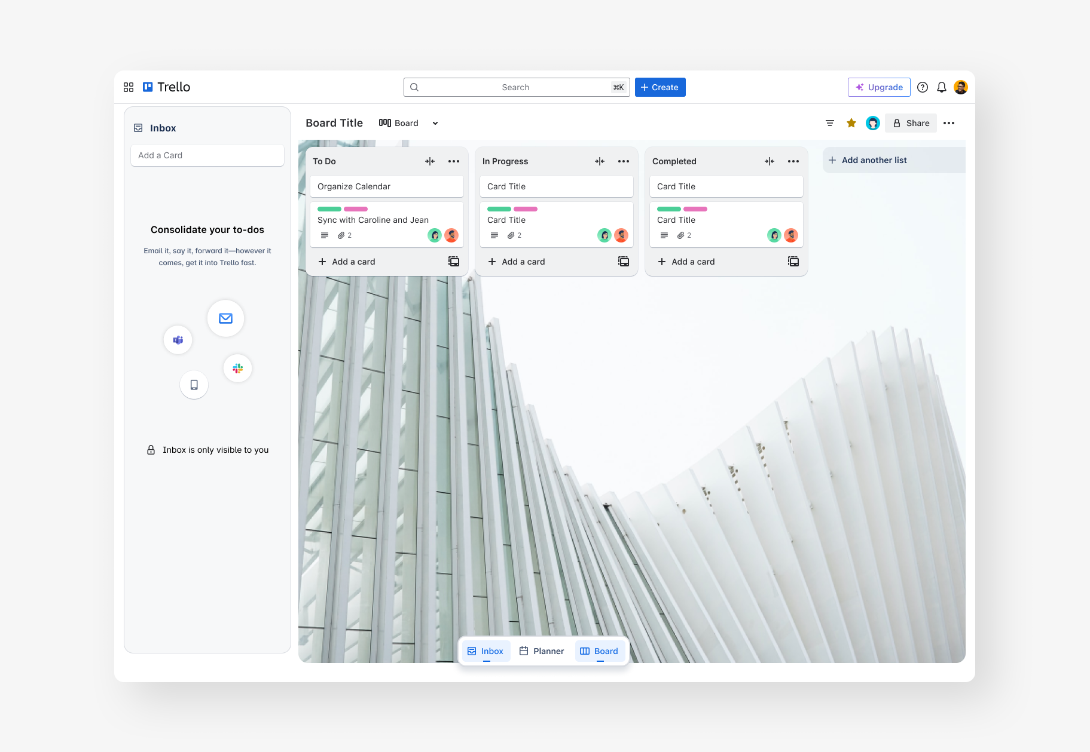Click the Inbox panel header icon
The height and width of the screenshot is (752, 1090).
(x=138, y=128)
